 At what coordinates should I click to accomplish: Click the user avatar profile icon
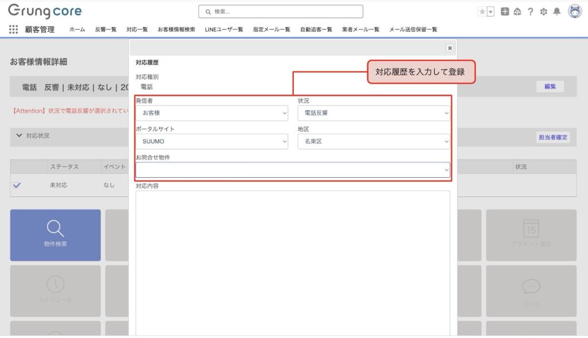(x=574, y=11)
